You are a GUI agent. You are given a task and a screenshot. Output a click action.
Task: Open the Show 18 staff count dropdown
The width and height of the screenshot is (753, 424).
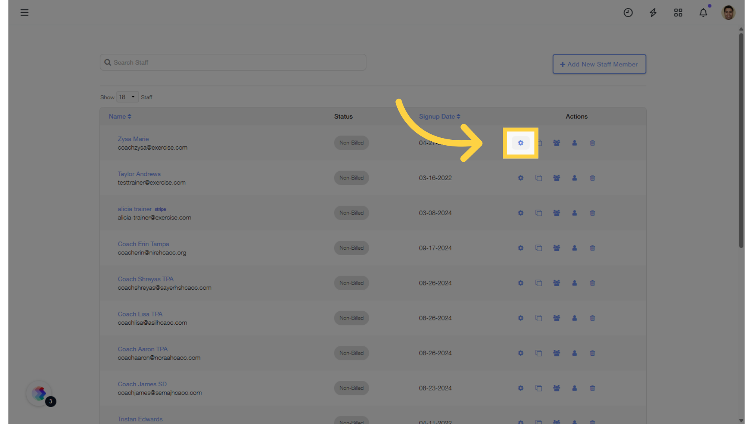[127, 97]
